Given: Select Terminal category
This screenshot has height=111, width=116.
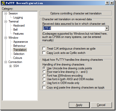Looking at the screenshot, I should click(14, 21).
